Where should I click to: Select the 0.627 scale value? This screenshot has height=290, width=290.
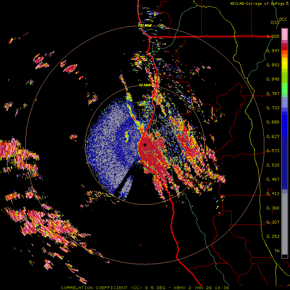coord(273,136)
